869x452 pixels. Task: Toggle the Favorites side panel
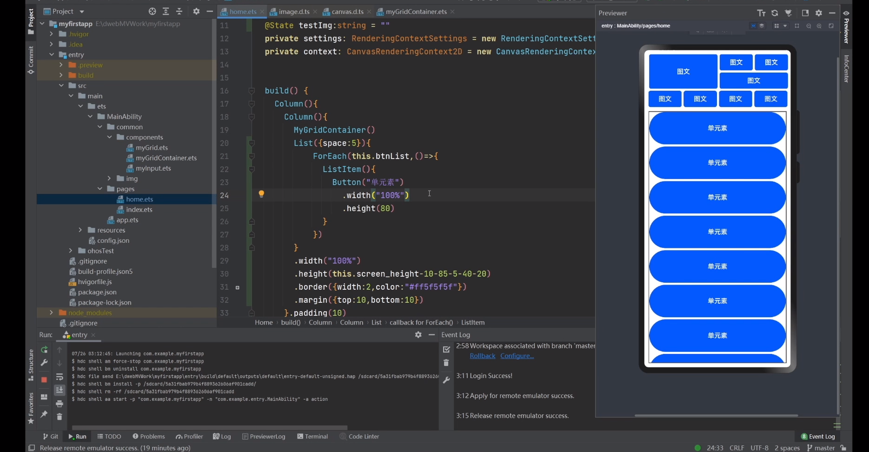[31, 408]
